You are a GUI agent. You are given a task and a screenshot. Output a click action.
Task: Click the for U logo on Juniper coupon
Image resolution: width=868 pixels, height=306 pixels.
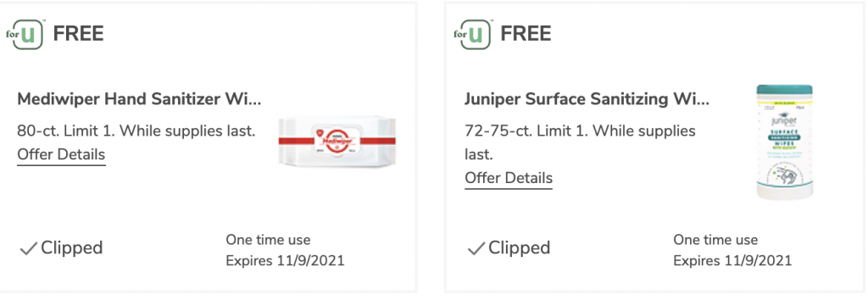pyautogui.click(x=473, y=34)
